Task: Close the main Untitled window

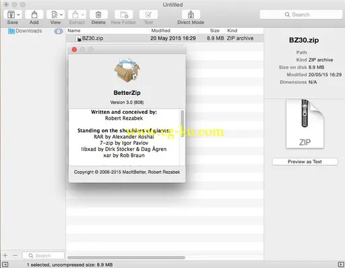Action: [6, 5]
